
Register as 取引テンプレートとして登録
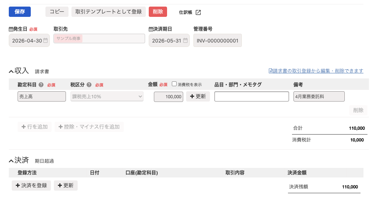(x=108, y=12)
